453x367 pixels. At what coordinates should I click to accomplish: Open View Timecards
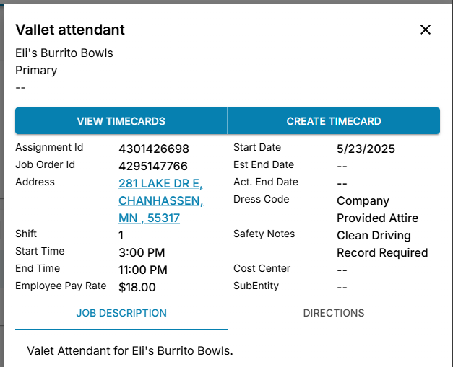point(121,121)
